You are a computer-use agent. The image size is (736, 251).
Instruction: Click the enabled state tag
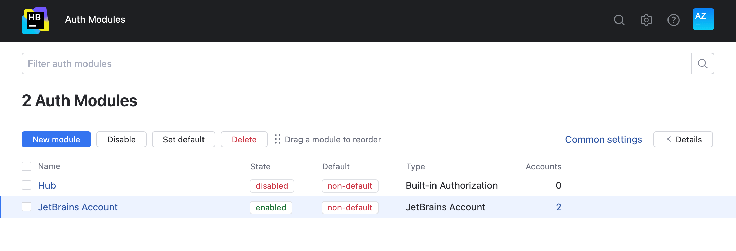pos(271,208)
